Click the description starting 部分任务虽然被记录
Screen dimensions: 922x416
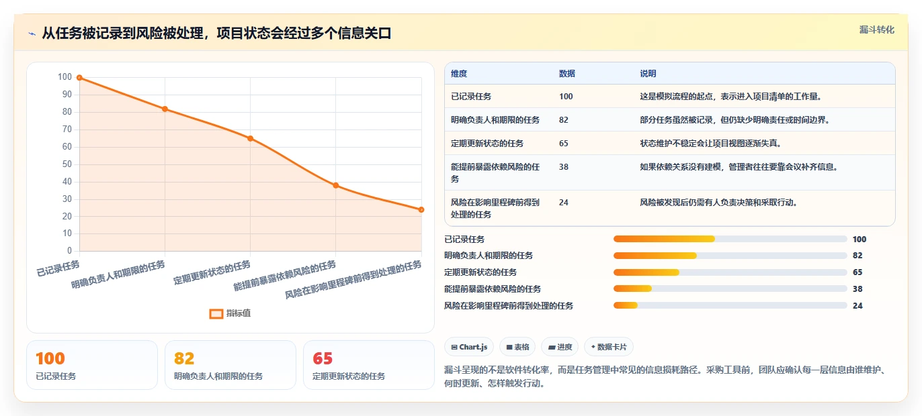[735, 120]
